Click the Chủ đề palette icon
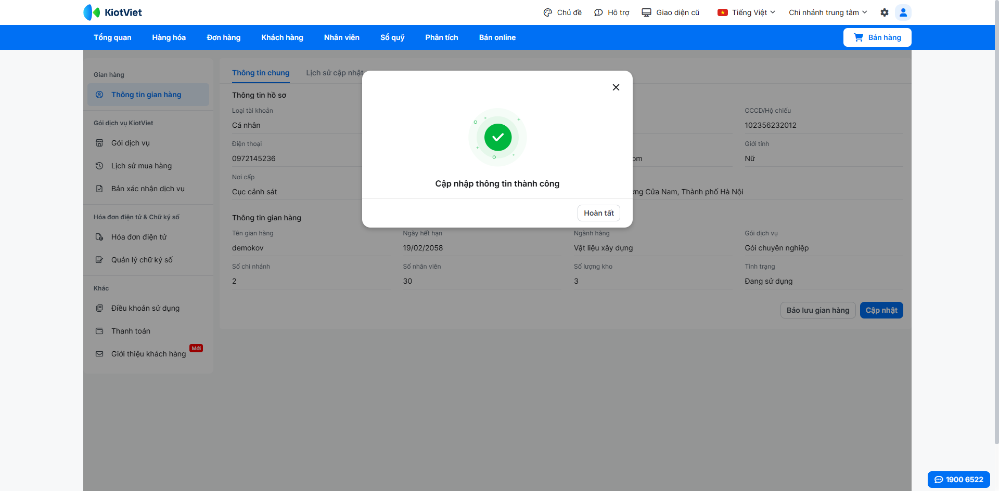 point(548,12)
